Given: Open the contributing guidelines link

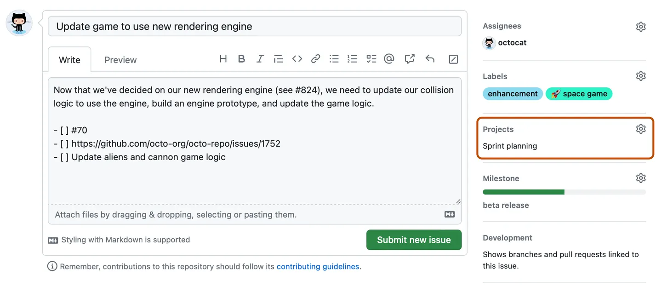Looking at the screenshot, I should point(318,266).
